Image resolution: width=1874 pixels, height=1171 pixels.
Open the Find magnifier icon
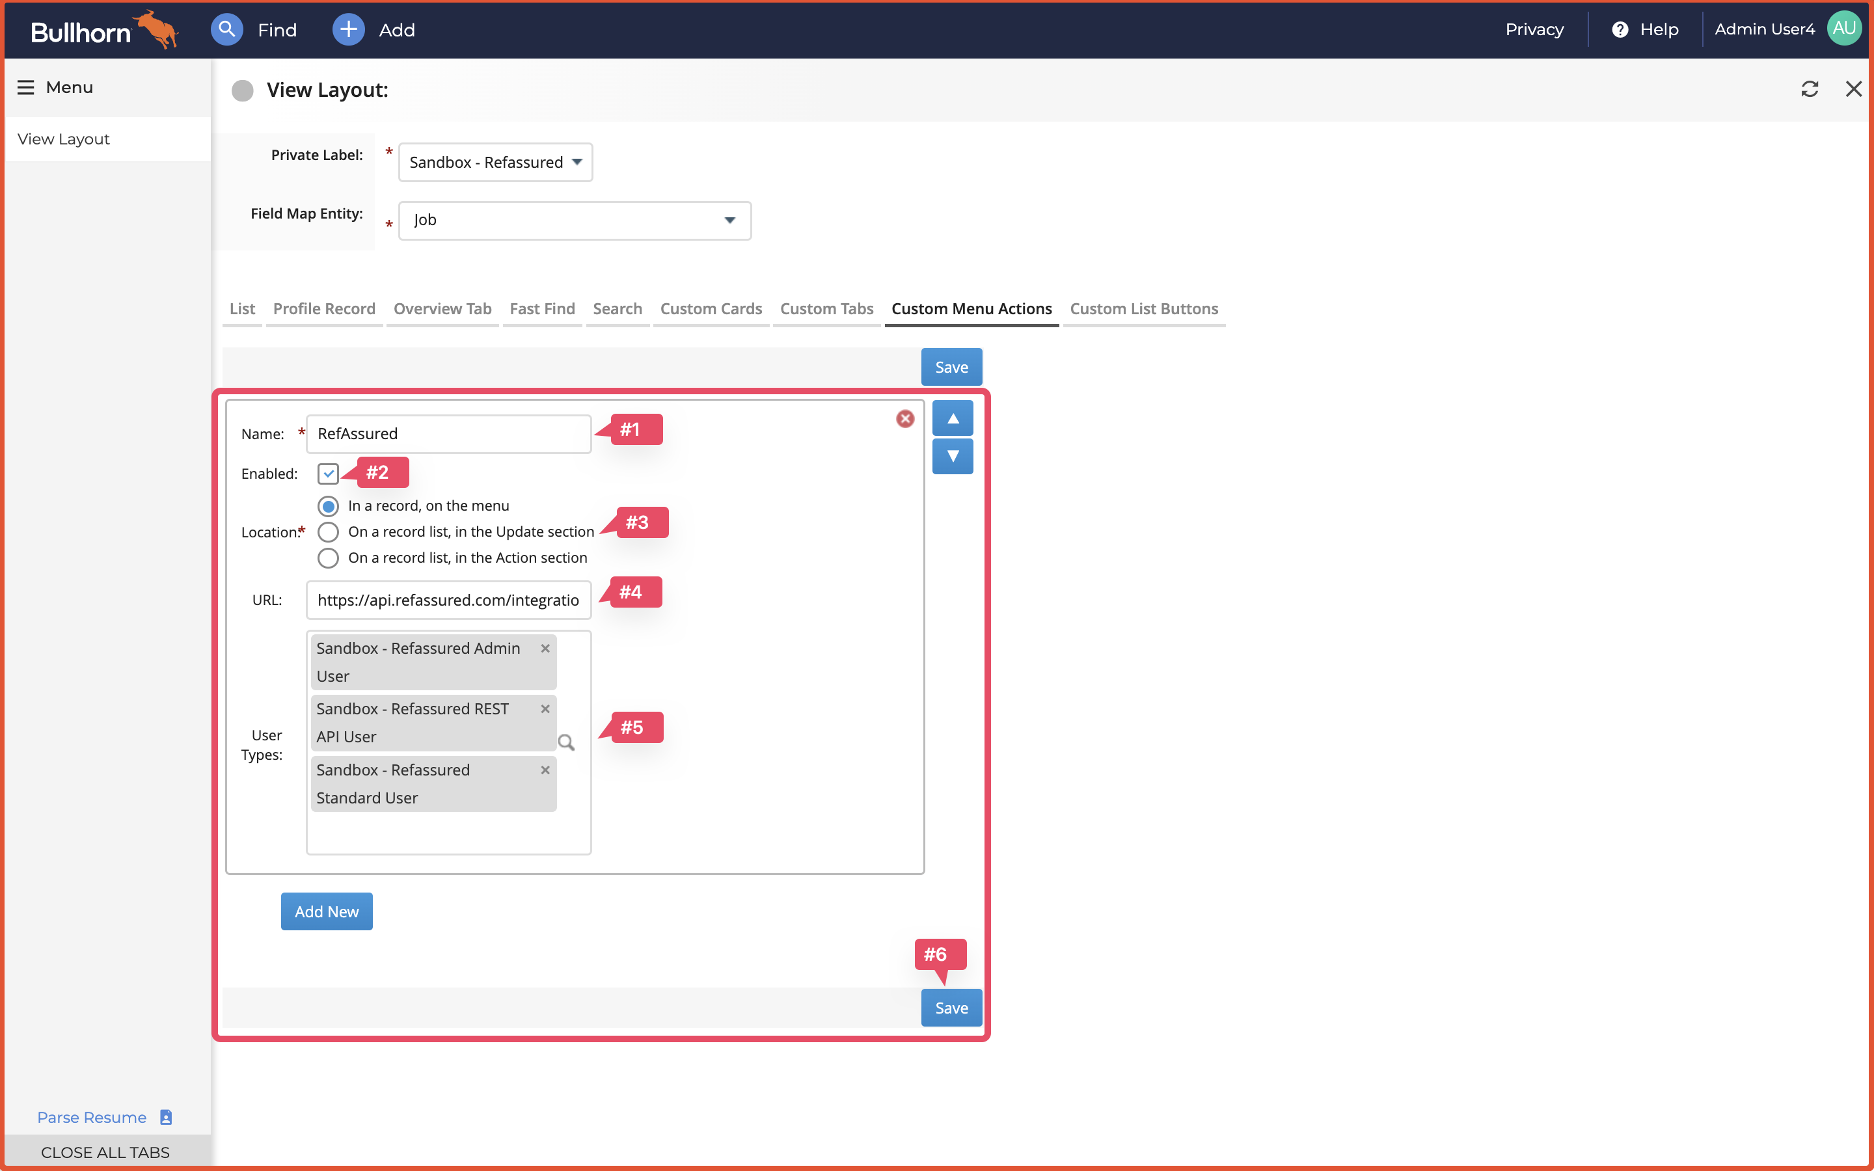[x=227, y=29]
